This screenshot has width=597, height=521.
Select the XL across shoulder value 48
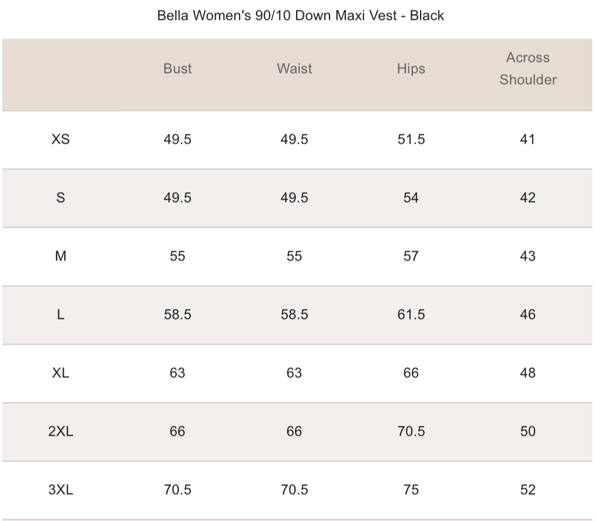coord(527,373)
